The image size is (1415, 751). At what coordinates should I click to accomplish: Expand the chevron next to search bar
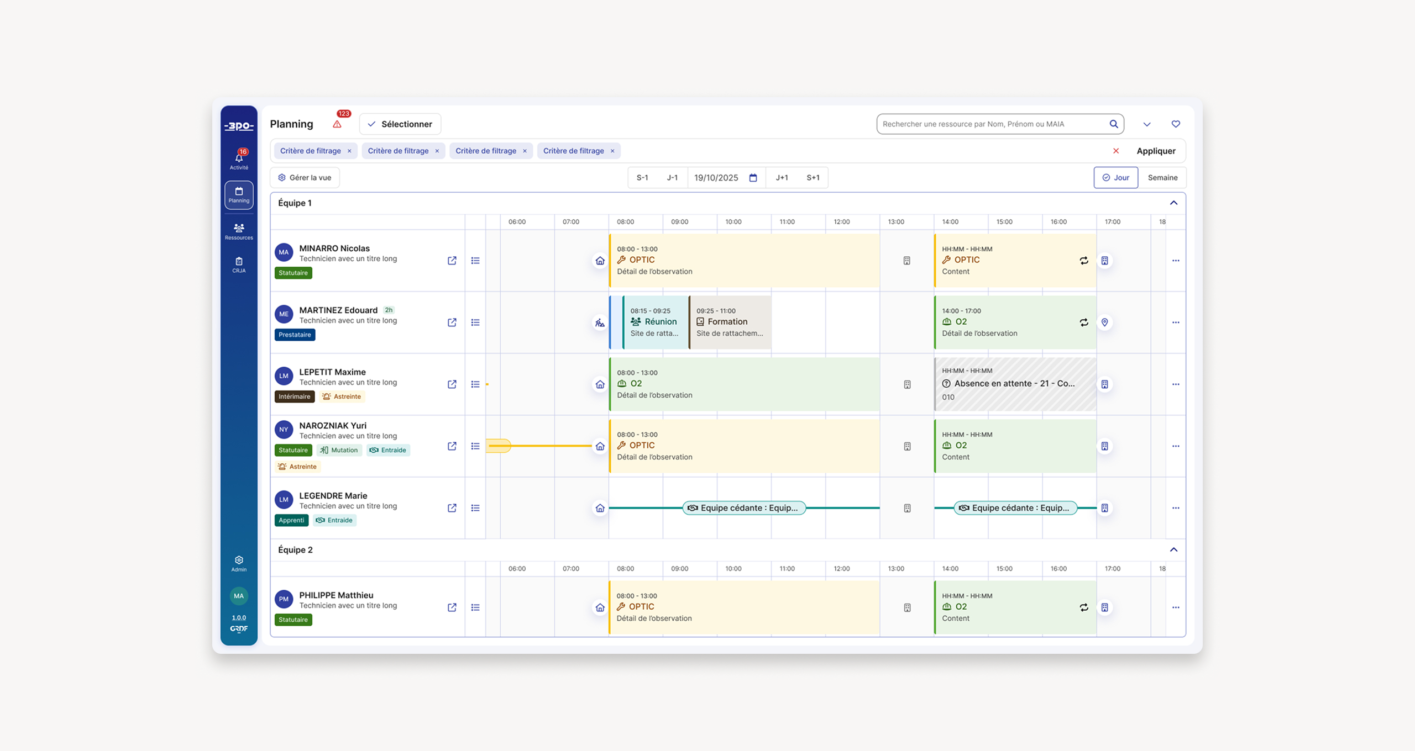coord(1147,124)
